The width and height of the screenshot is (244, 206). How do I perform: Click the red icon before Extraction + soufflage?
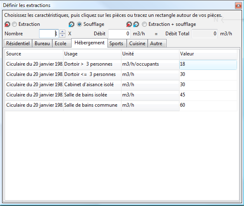(129, 24)
